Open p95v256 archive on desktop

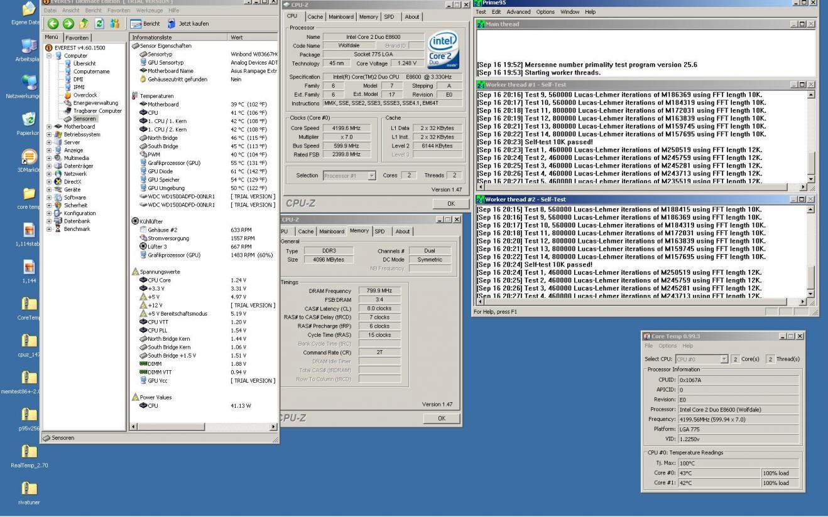click(29, 419)
